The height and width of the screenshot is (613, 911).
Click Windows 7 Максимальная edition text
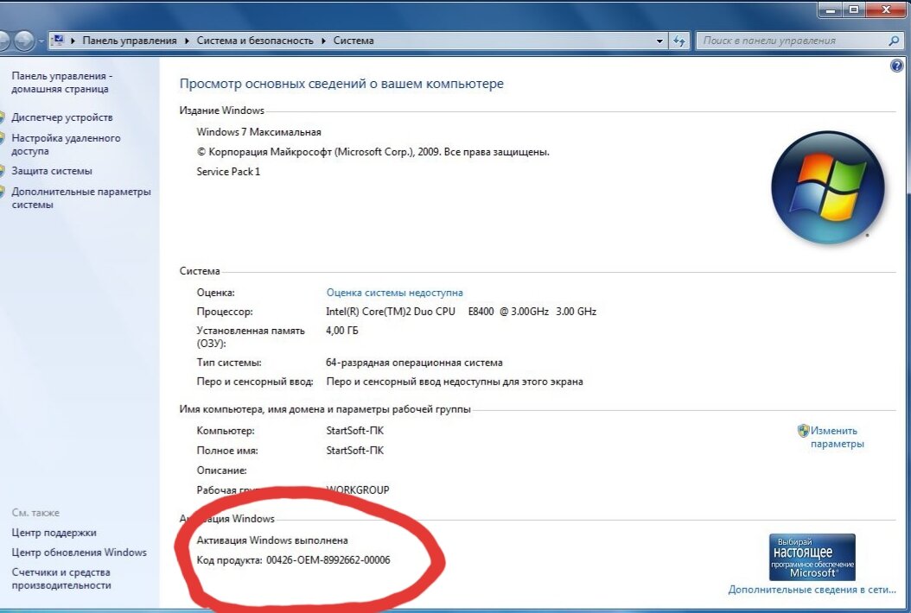click(258, 132)
